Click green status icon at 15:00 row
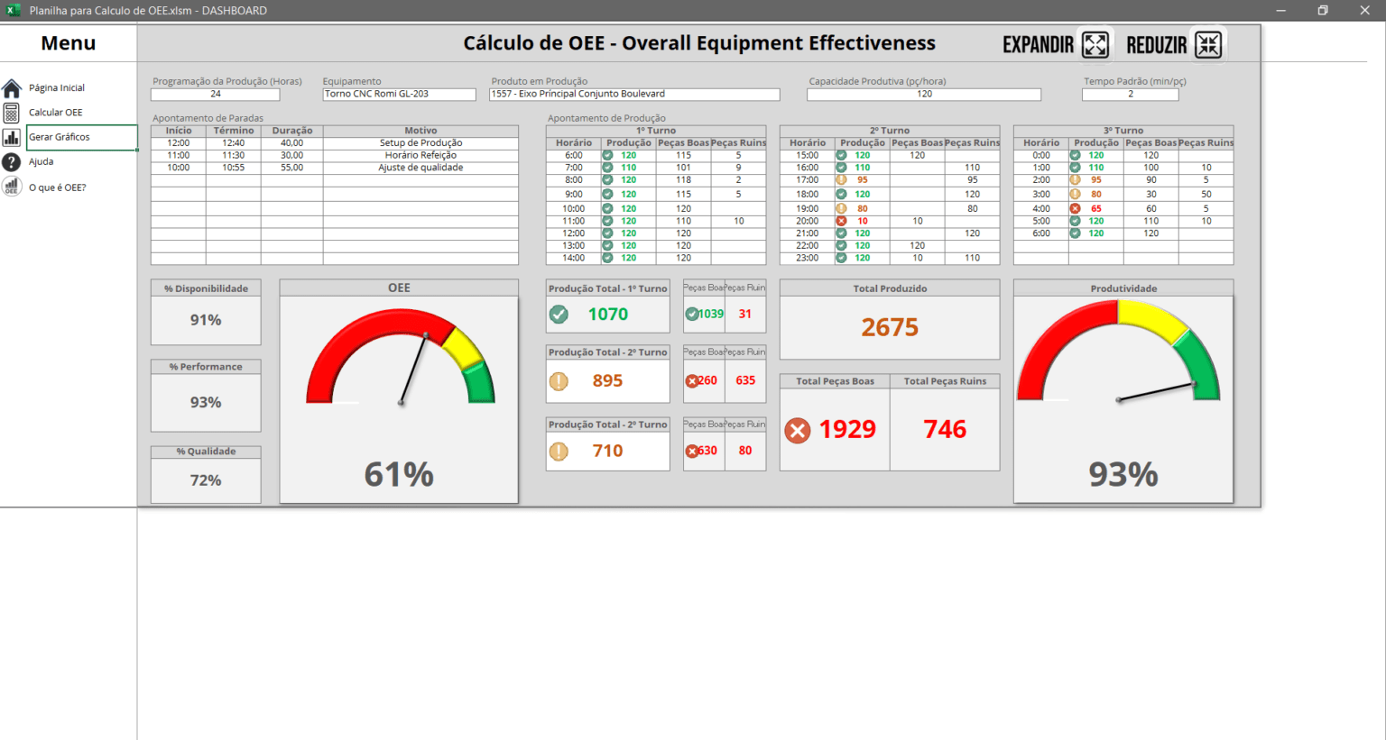 [841, 155]
